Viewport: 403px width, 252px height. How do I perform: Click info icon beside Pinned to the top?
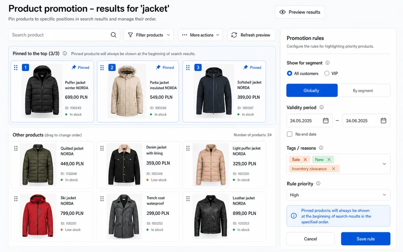pos(65,53)
